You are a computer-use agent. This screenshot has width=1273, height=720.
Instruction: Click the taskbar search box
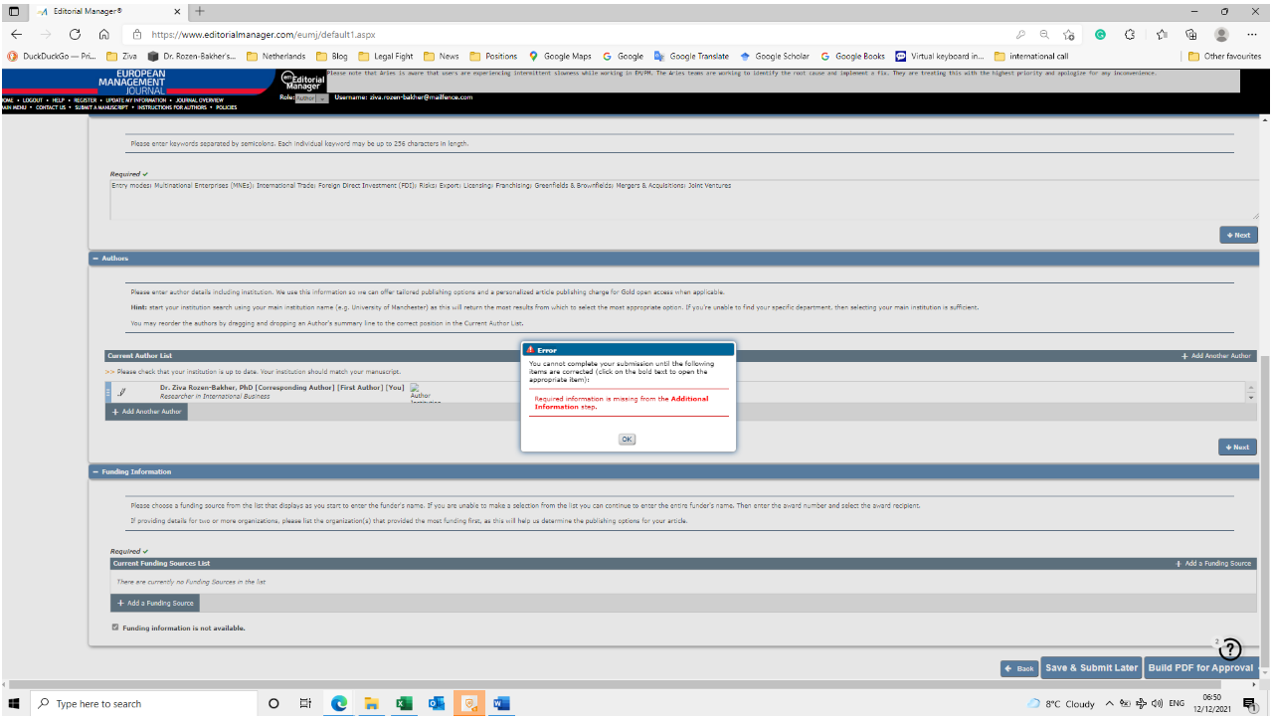click(145, 704)
